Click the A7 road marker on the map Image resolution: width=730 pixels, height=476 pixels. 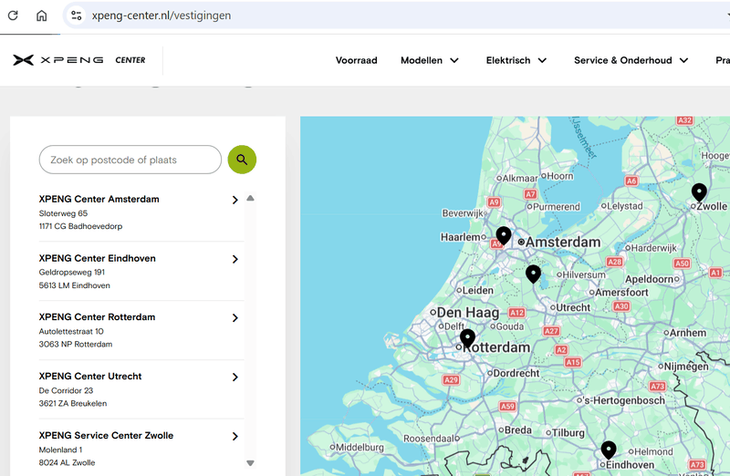point(530,194)
